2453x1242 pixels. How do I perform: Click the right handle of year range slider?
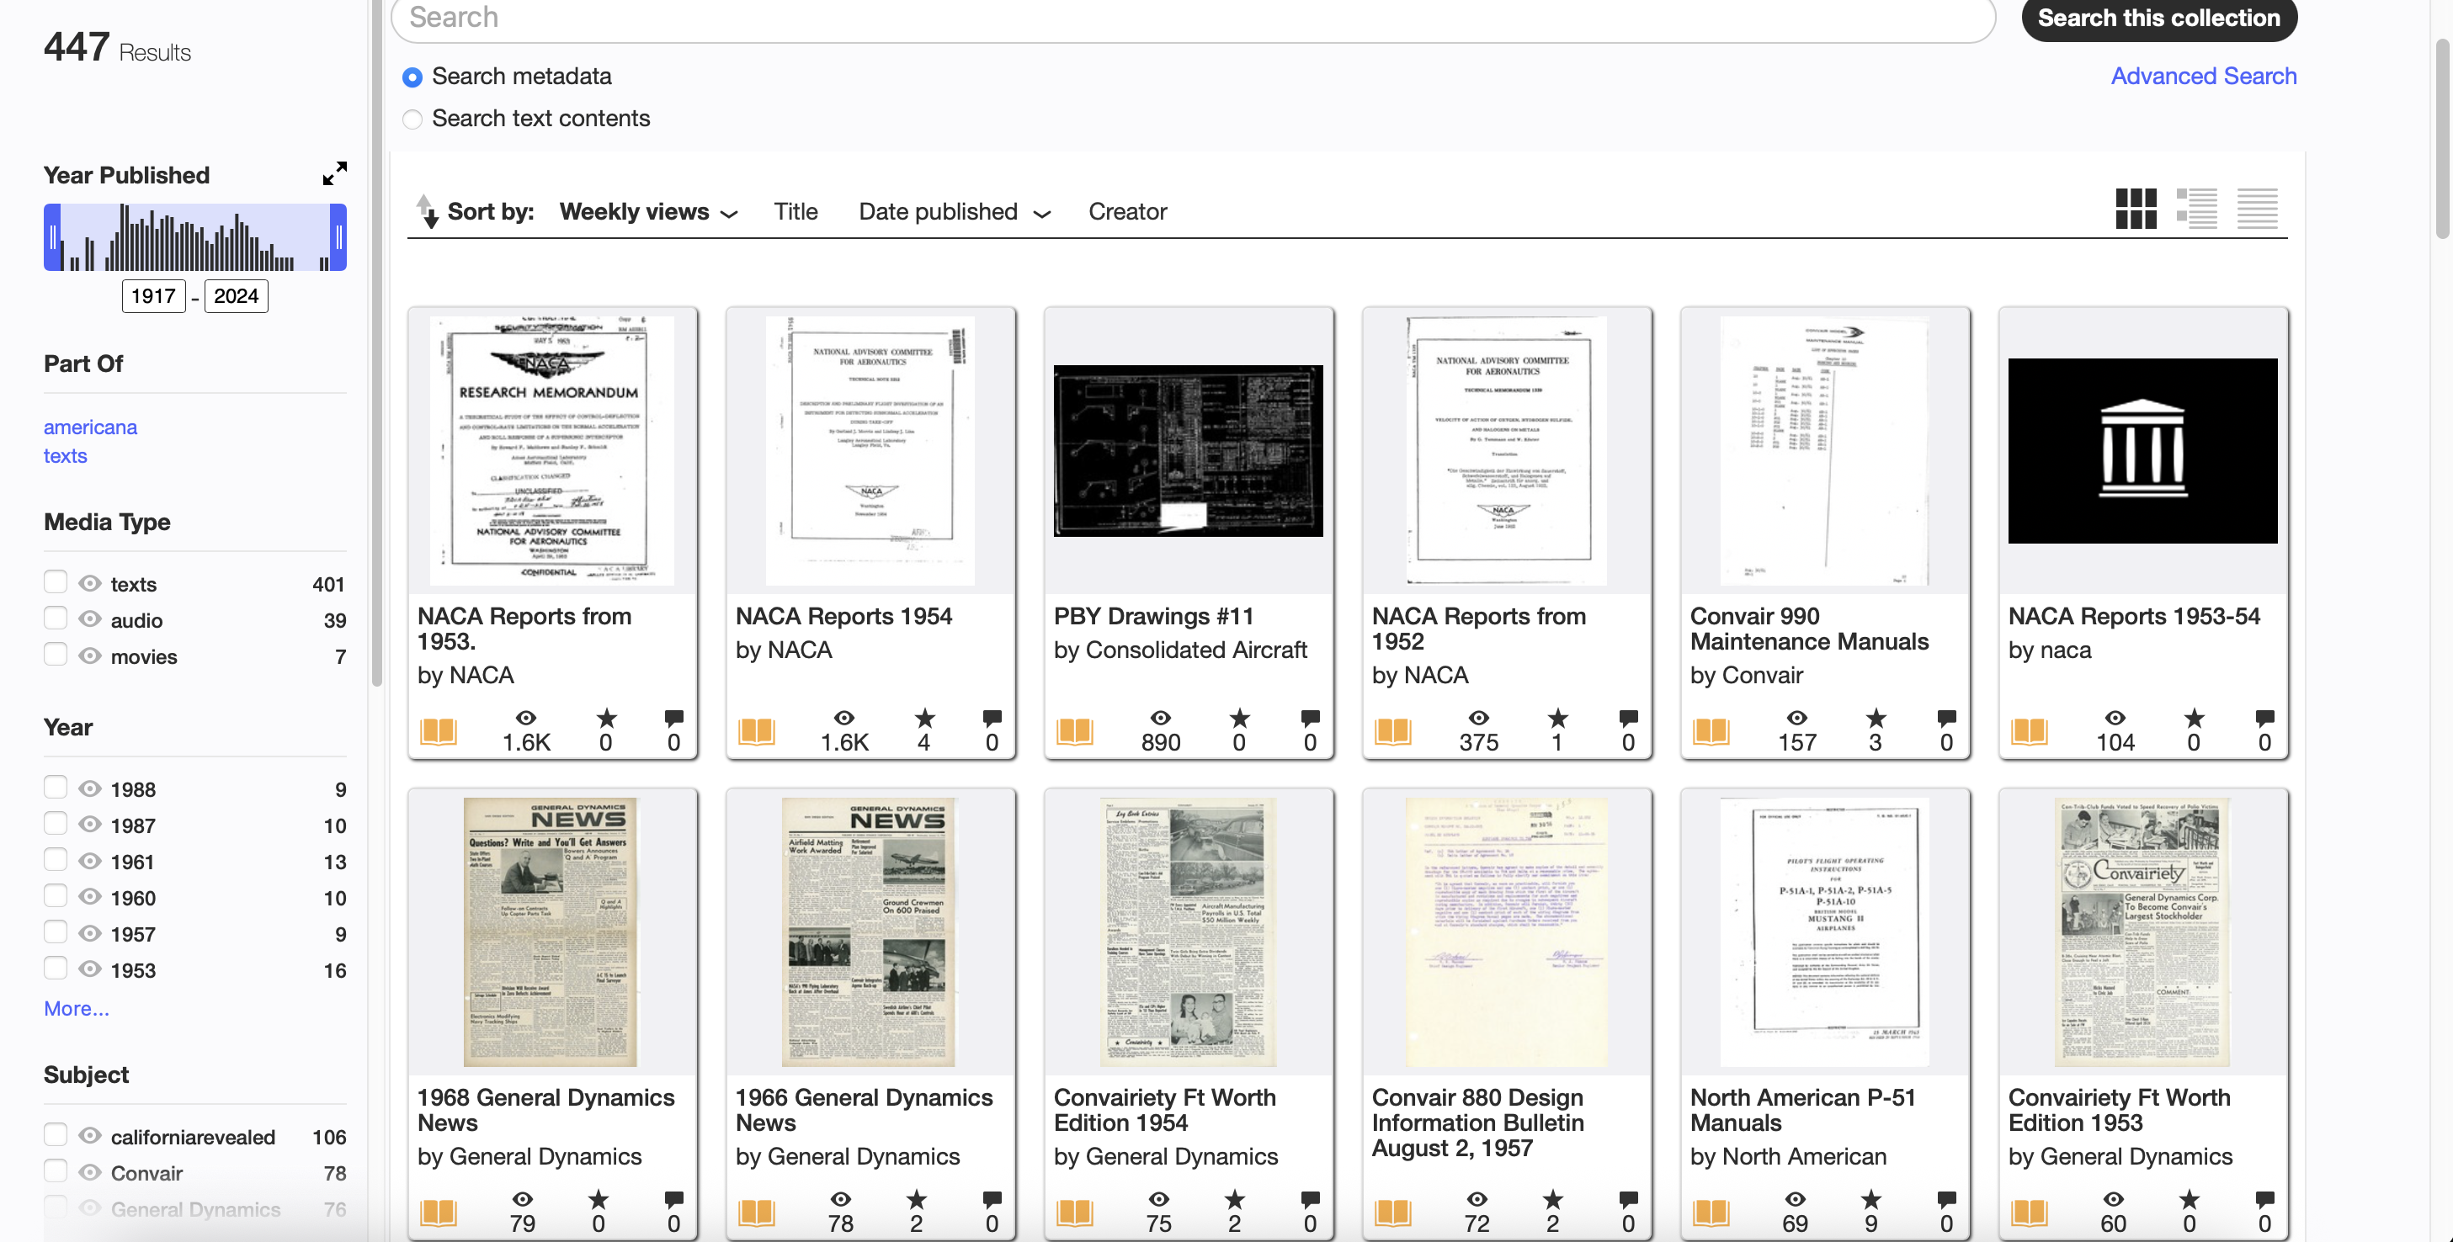coord(338,237)
